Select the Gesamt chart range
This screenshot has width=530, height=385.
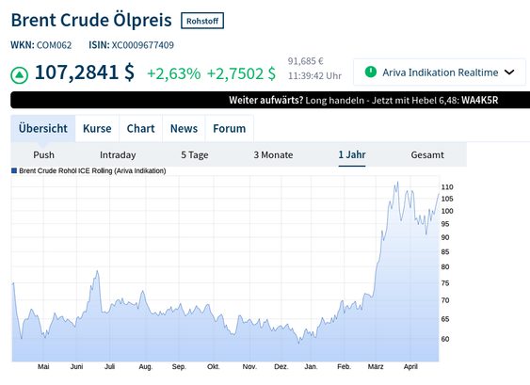tap(427, 154)
